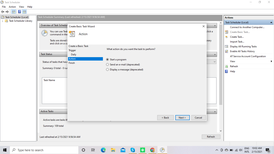Open AT Service Account Configuration

pyautogui.click(x=248, y=56)
